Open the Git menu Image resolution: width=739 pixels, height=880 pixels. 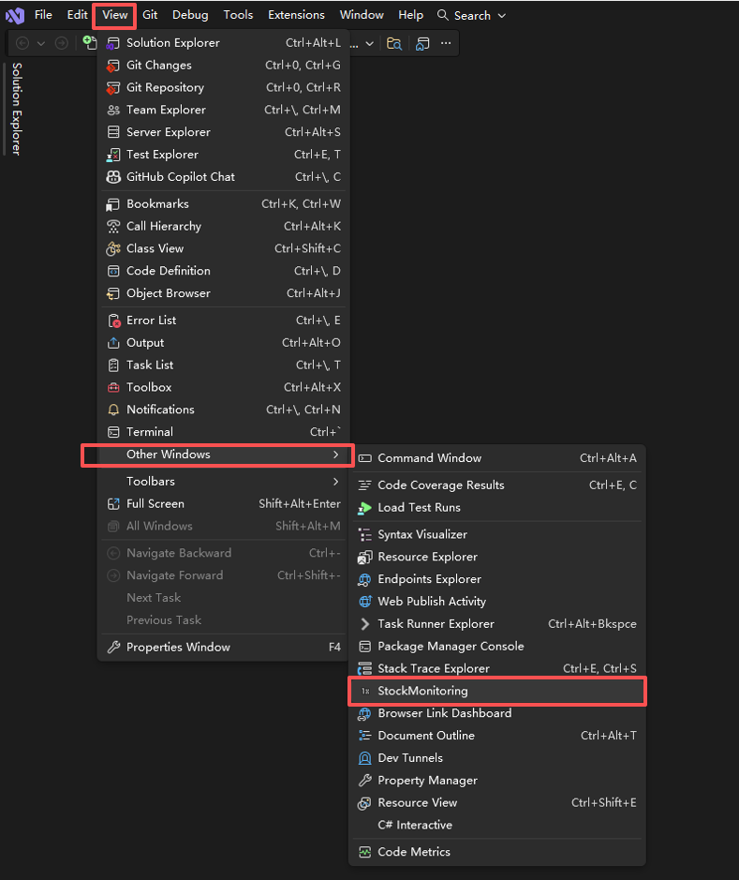(150, 15)
